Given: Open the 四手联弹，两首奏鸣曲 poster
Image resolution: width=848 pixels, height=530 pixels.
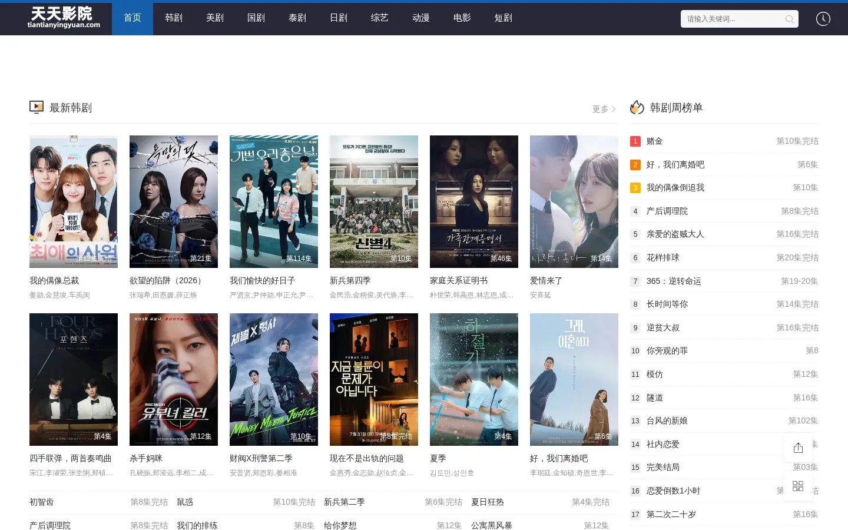Looking at the screenshot, I should (x=74, y=379).
